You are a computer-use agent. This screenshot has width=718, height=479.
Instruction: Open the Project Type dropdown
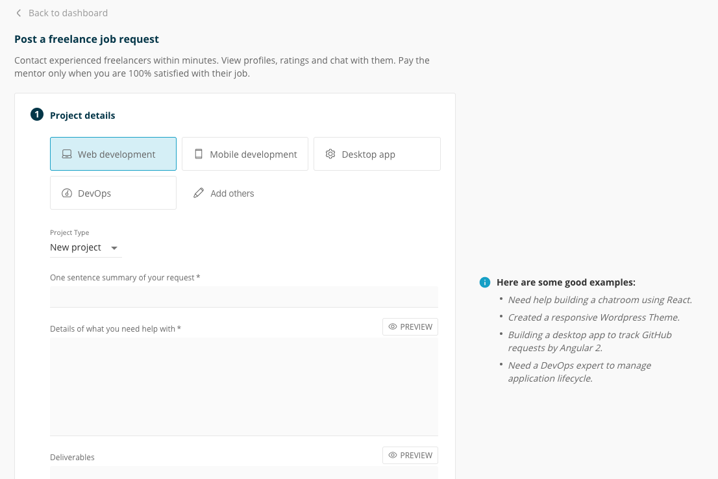click(86, 248)
